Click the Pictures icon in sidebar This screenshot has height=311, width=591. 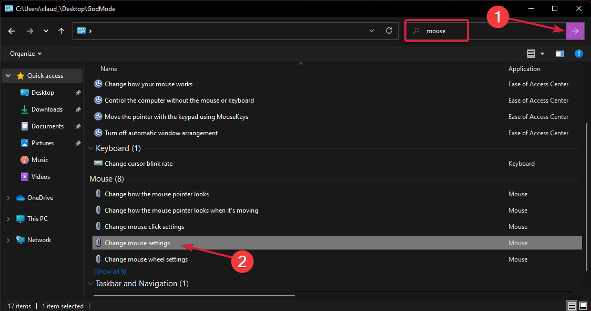25,143
